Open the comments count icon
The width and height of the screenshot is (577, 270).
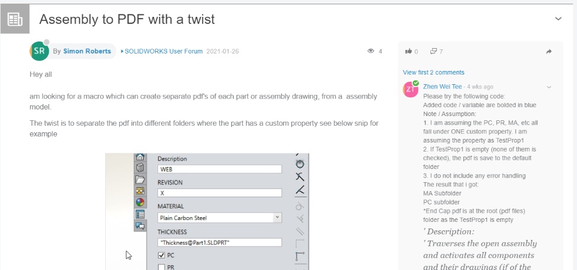click(433, 52)
